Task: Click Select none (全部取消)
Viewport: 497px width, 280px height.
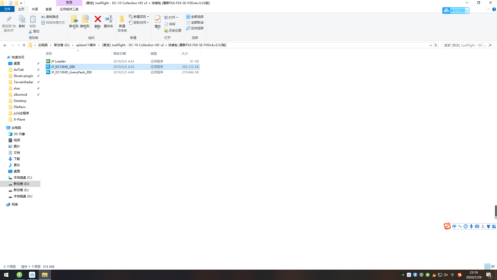Action: pos(195,23)
